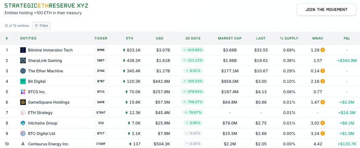Click the '12 of 12 entities' count text

17,26
